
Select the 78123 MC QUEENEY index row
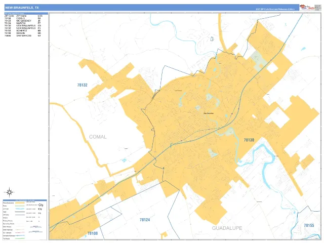23,21
